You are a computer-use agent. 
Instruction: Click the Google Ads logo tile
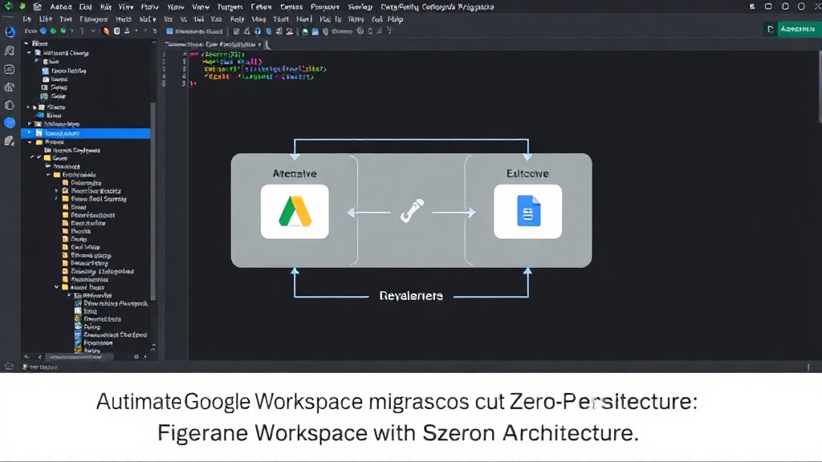[x=295, y=212]
